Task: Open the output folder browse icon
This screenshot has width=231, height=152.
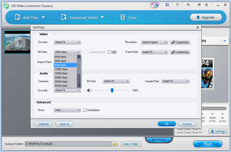Action: [x=115, y=144]
